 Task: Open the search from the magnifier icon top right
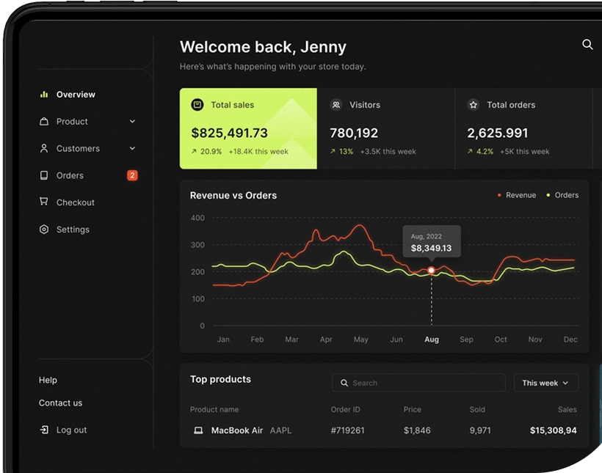click(x=587, y=45)
